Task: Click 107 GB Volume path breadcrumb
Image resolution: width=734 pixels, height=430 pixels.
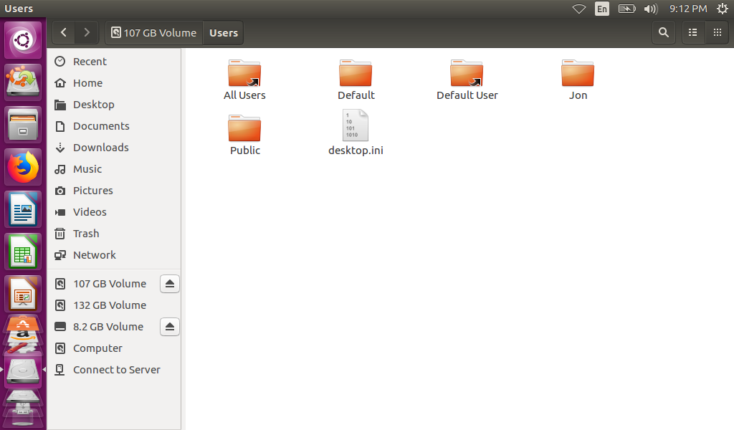Action: click(154, 32)
